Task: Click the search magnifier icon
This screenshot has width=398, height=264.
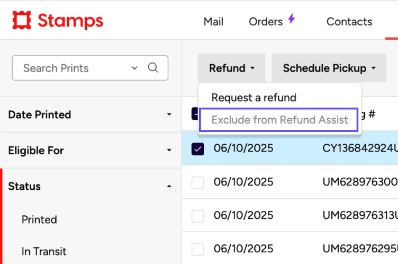Action: pyautogui.click(x=153, y=68)
